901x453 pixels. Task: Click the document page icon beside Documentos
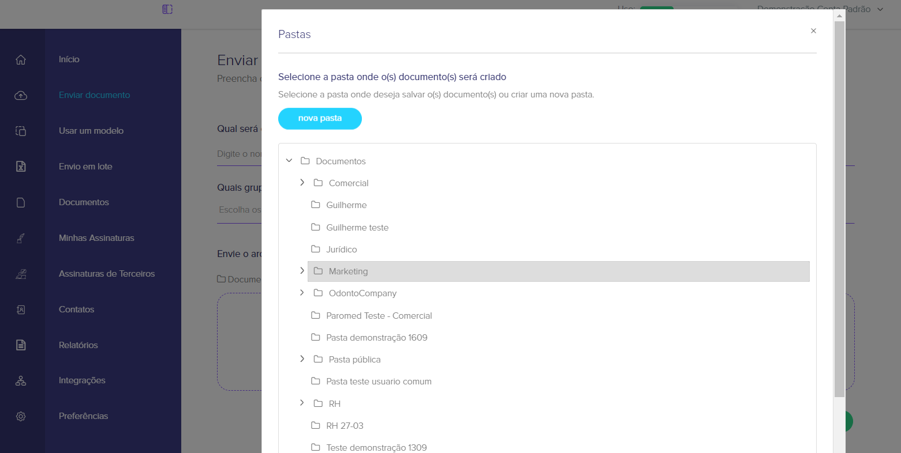click(21, 202)
